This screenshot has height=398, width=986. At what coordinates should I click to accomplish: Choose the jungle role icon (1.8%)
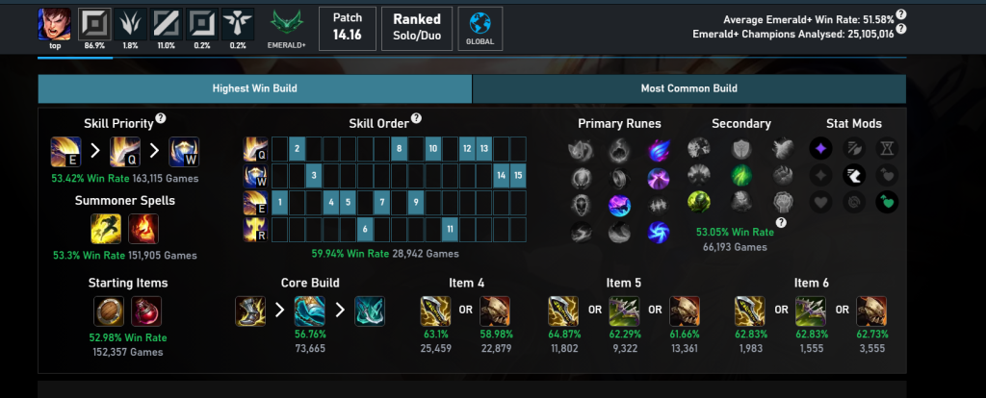[x=131, y=24]
